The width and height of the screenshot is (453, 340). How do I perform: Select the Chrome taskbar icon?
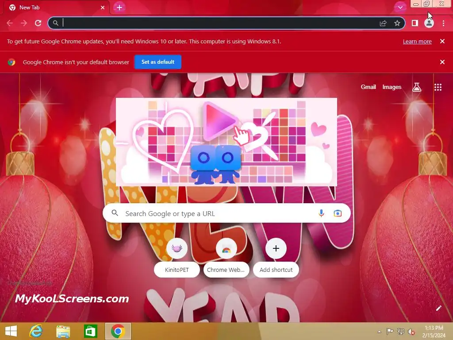point(118,331)
